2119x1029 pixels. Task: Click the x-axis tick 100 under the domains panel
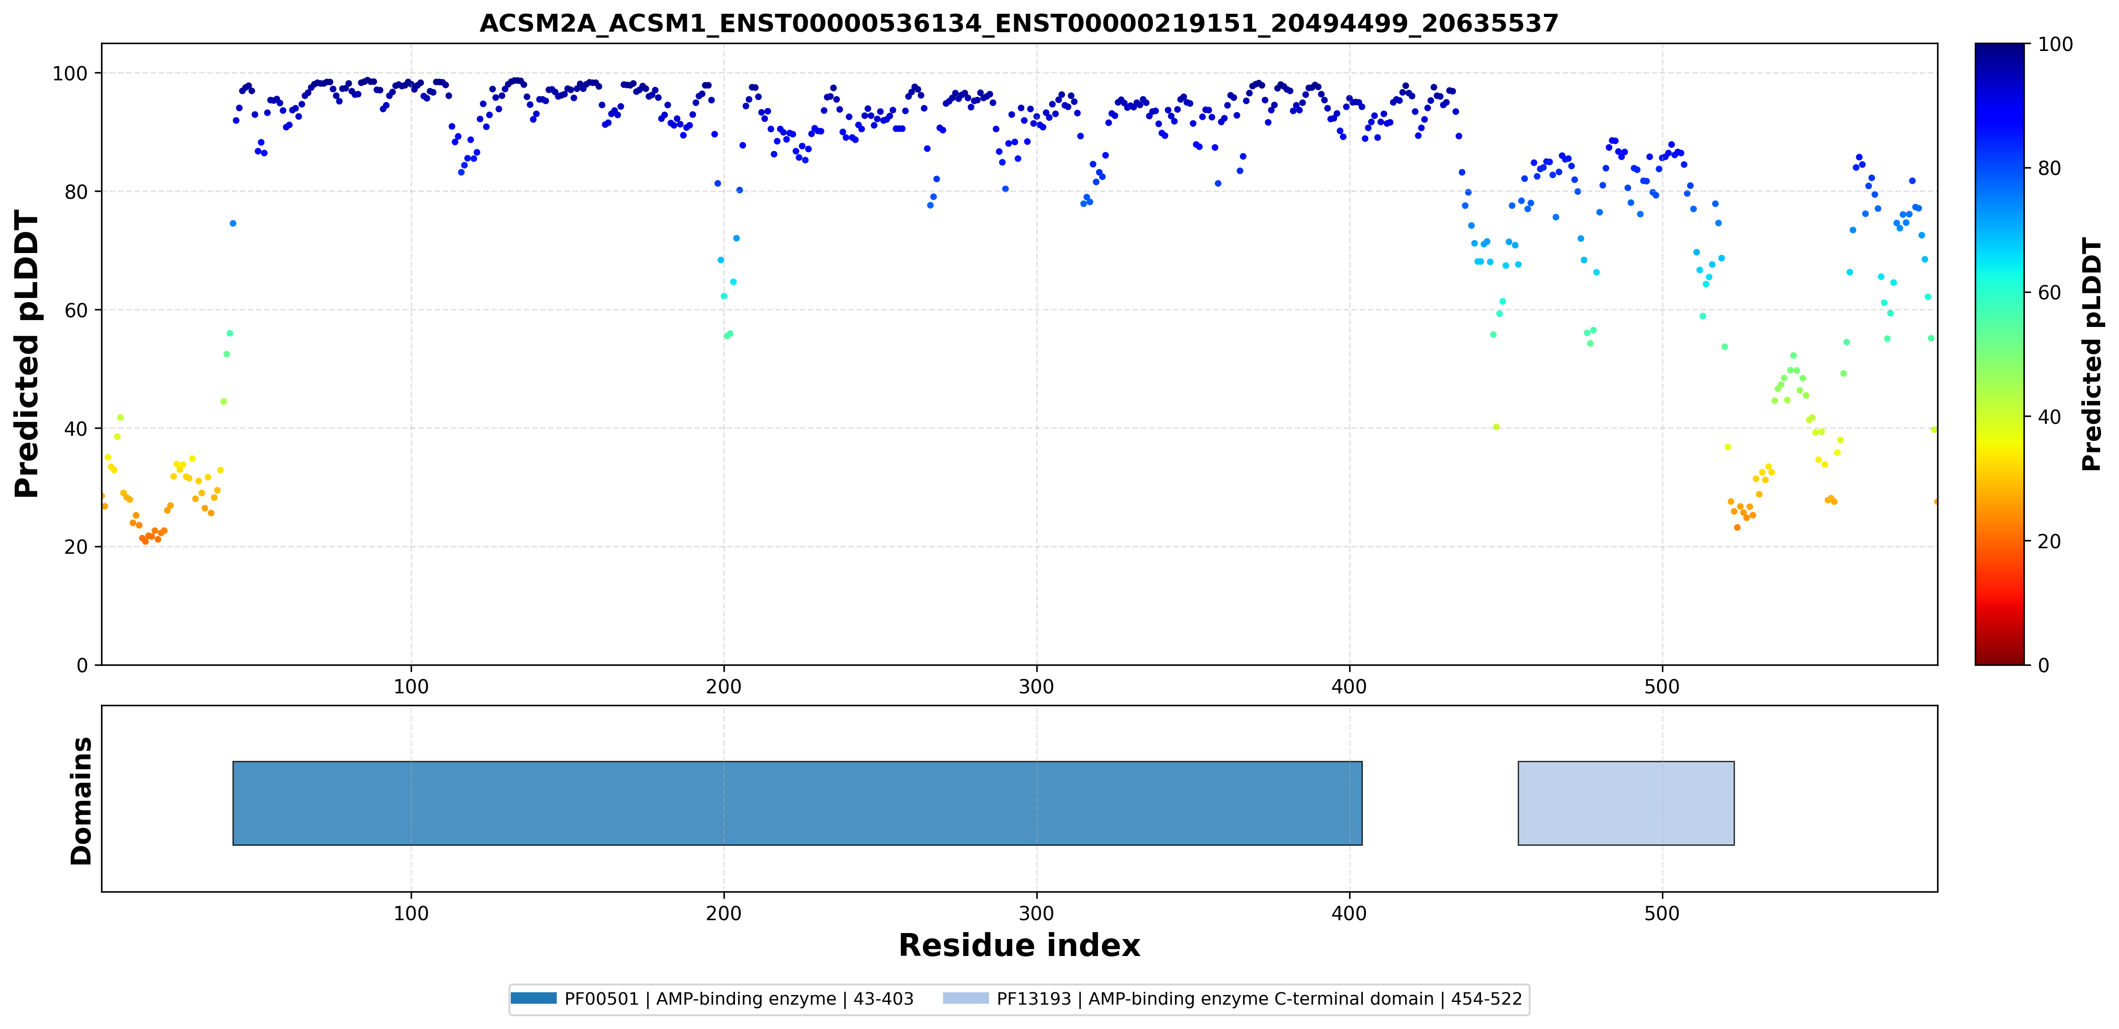(x=411, y=914)
